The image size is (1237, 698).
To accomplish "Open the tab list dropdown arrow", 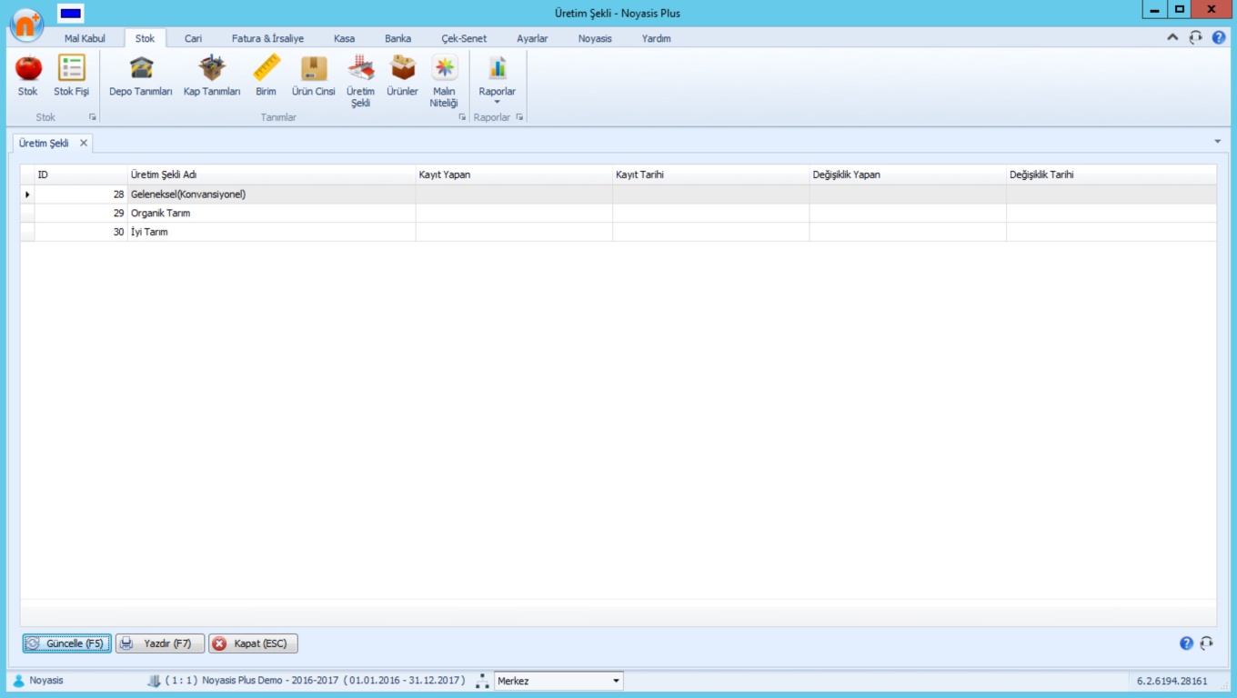I will [1217, 142].
